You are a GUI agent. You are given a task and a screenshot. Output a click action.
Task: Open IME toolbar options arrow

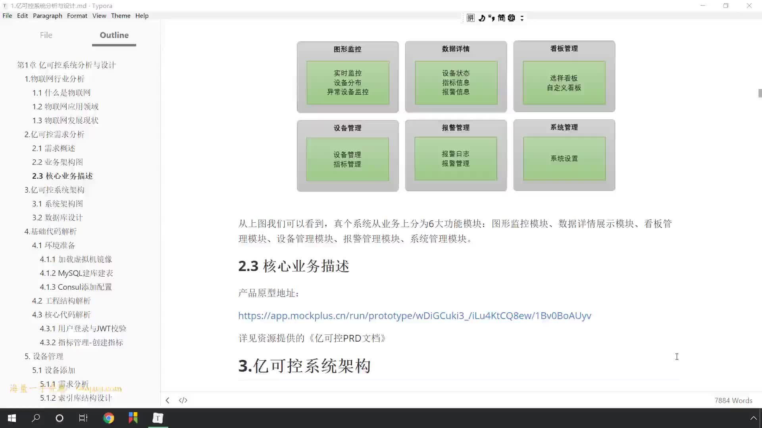pos(522,18)
